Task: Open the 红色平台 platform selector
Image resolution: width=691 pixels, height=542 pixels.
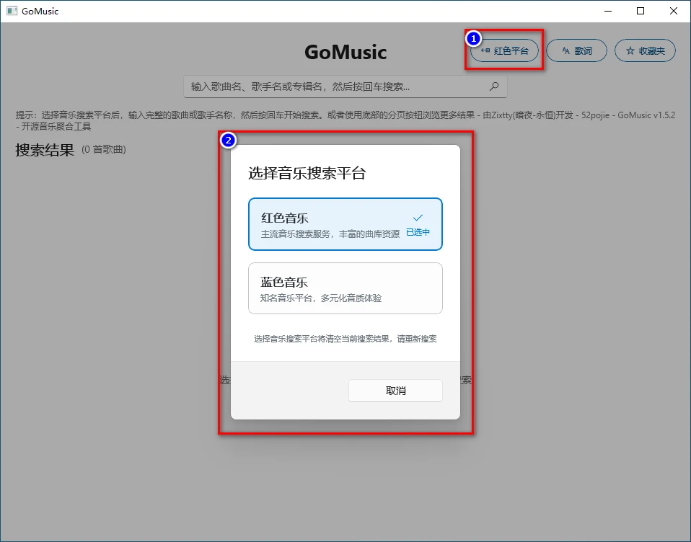Action: 505,51
